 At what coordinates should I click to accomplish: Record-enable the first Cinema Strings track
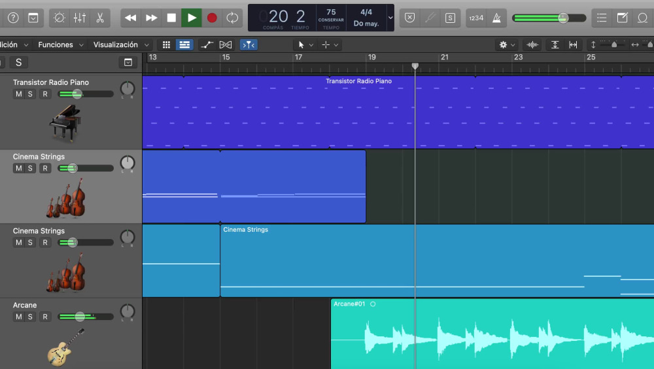click(45, 168)
